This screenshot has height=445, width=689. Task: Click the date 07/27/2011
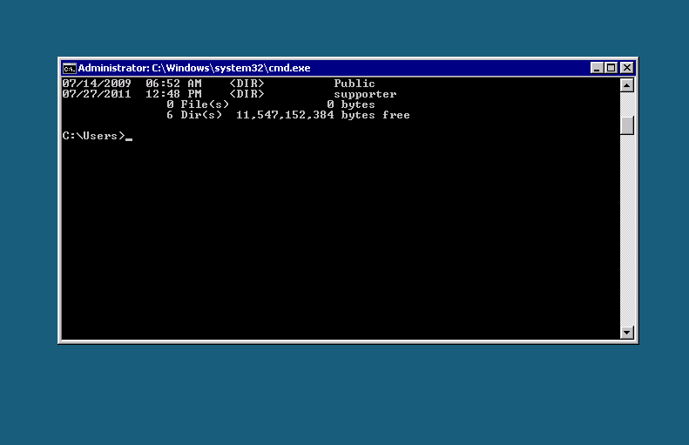click(97, 94)
